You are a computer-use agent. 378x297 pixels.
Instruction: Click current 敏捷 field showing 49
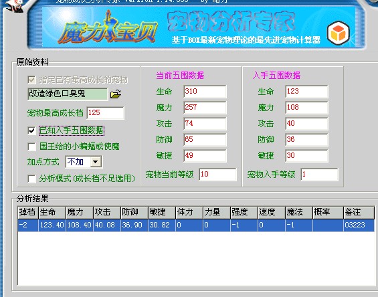pos(205,156)
